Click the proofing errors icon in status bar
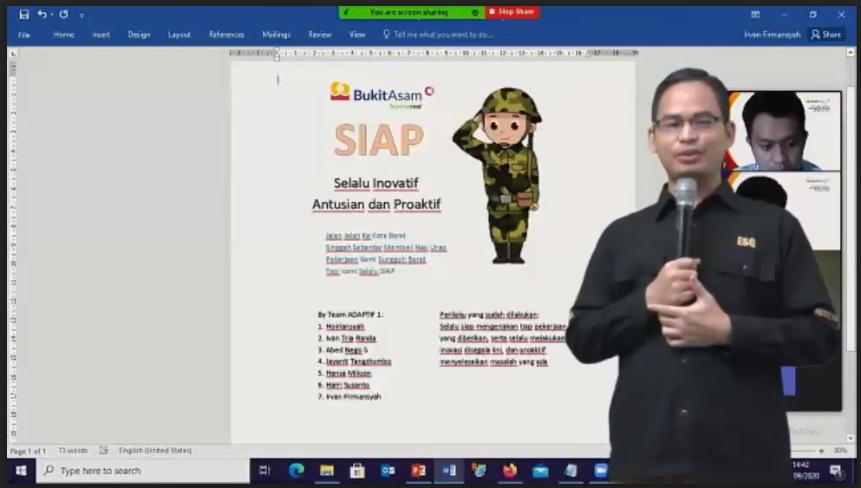This screenshot has height=488, width=861. click(104, 451)
